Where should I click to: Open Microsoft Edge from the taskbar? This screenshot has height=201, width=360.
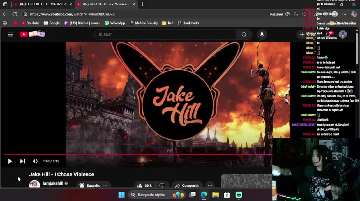pos(204,195)
